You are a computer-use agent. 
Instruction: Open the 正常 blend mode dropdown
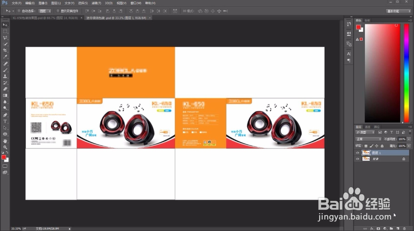(x=368, y=139)
